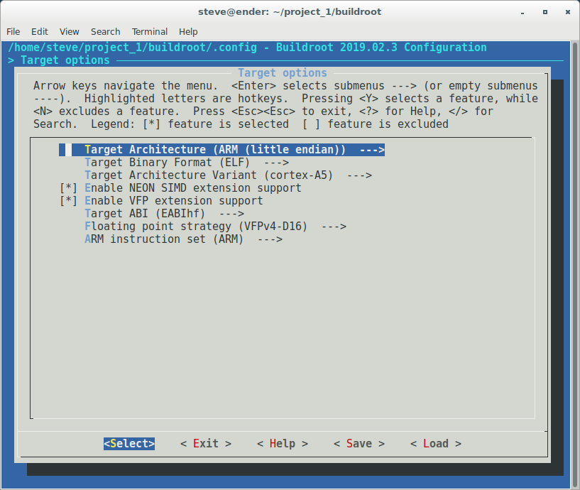The image size is (580, 490).
Task: Open ARM instruction set (ARM) choice
Action: click(183, 239)
